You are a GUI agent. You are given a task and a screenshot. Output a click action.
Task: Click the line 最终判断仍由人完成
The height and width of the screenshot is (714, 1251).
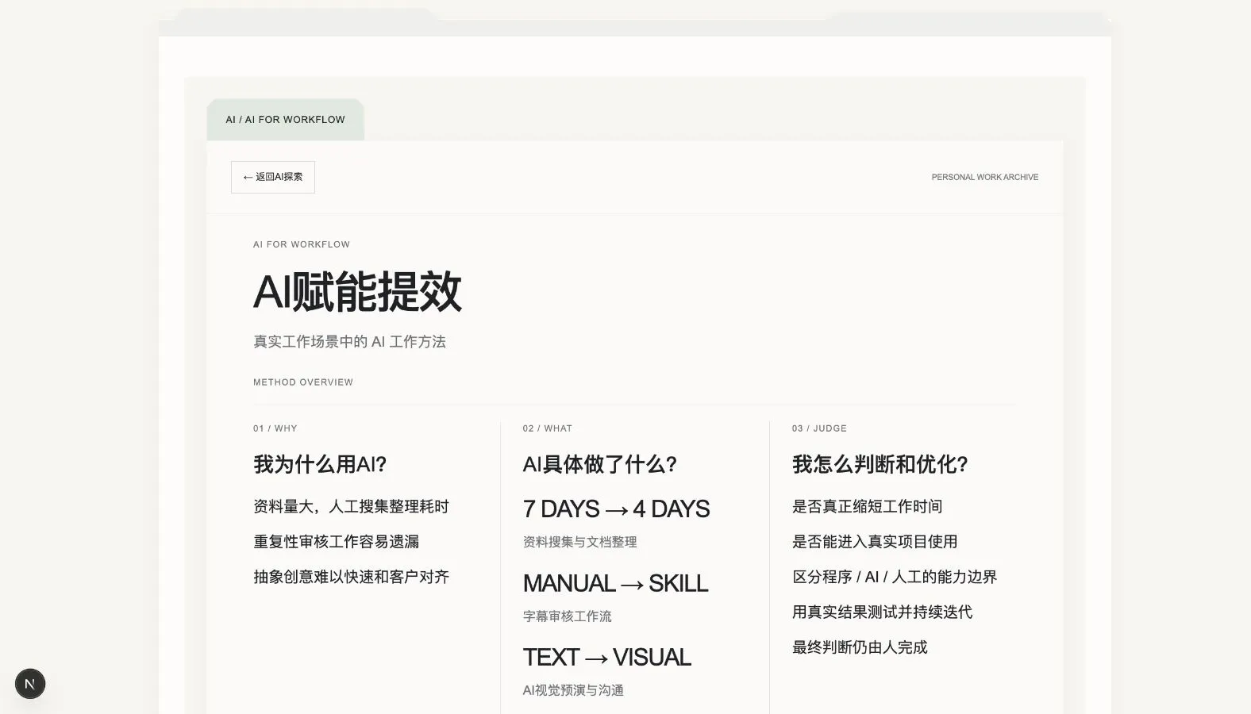pyautogui.click(x=860, y=647)
